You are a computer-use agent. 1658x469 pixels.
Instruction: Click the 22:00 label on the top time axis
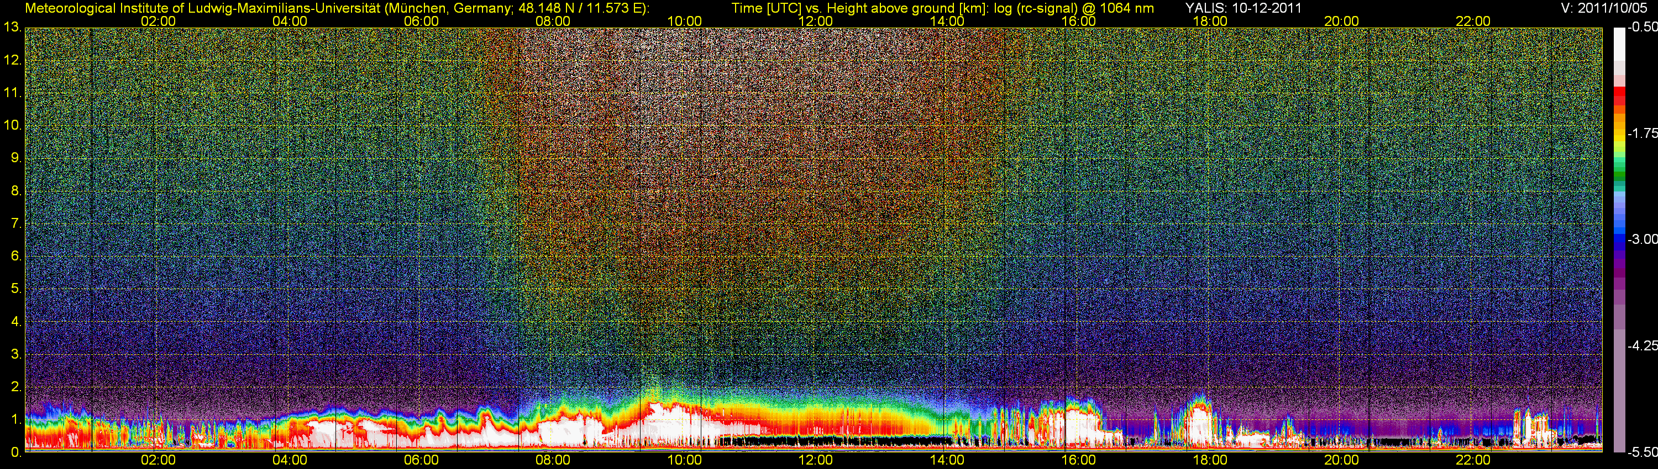click(1473, 21)
